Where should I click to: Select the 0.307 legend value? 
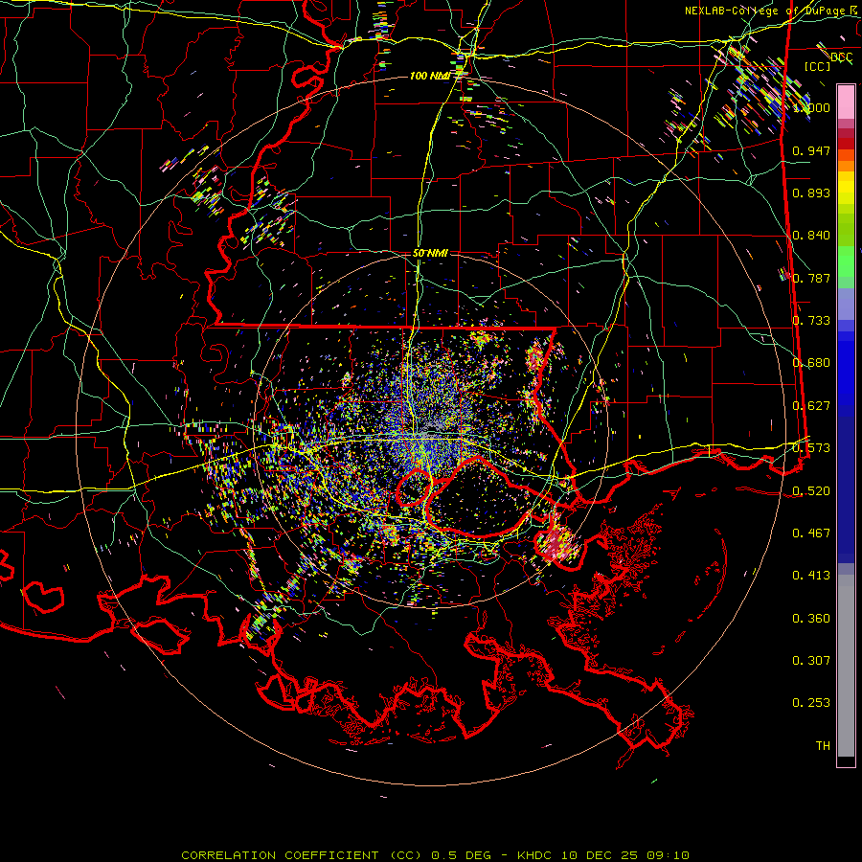coord(811,661)
